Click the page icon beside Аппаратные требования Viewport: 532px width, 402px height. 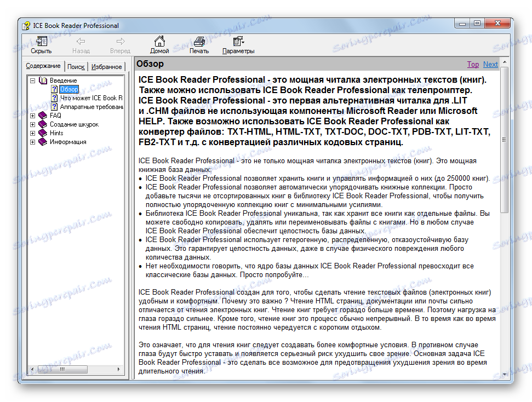[54, 106]
